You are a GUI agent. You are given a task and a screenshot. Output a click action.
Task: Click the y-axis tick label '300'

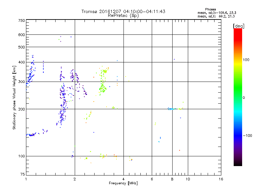(x=21, y=82)
